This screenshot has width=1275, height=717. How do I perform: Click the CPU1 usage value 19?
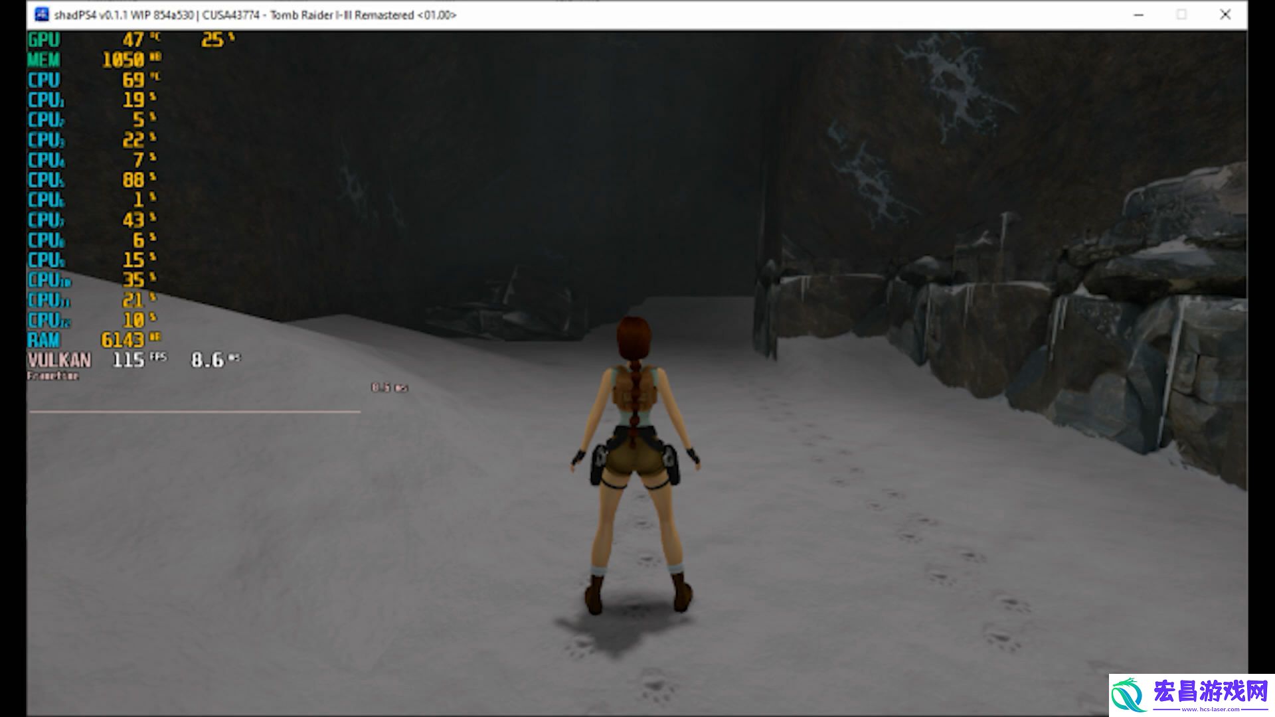(x=133, y=100)
